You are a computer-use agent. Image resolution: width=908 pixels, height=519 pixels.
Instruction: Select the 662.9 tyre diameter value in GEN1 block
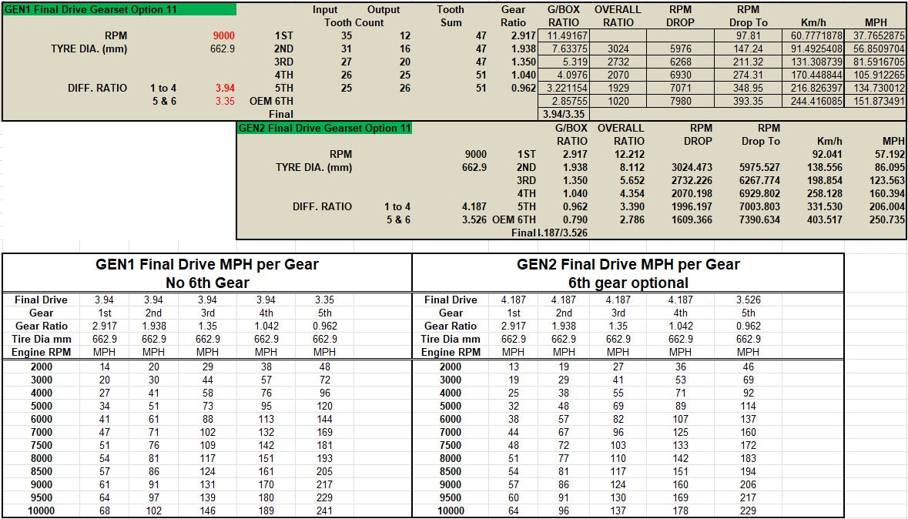(x=223, y=49)
